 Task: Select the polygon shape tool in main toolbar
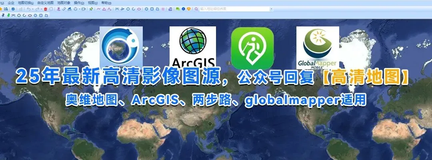(x=158, y=9)
